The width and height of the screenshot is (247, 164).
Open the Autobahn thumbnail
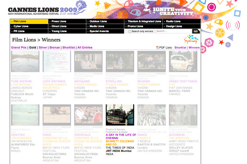coord(183,115)
